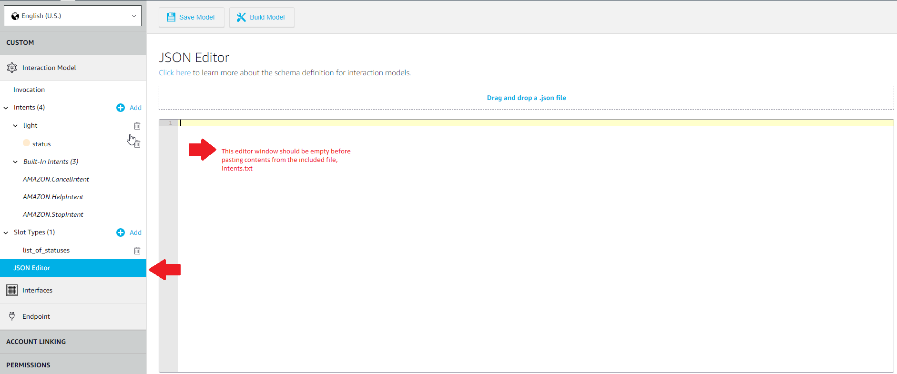The width and height of the screenshot is (897, 374).
Task: Click the Interfaces grid icon
Action: (x=12, y=290)
